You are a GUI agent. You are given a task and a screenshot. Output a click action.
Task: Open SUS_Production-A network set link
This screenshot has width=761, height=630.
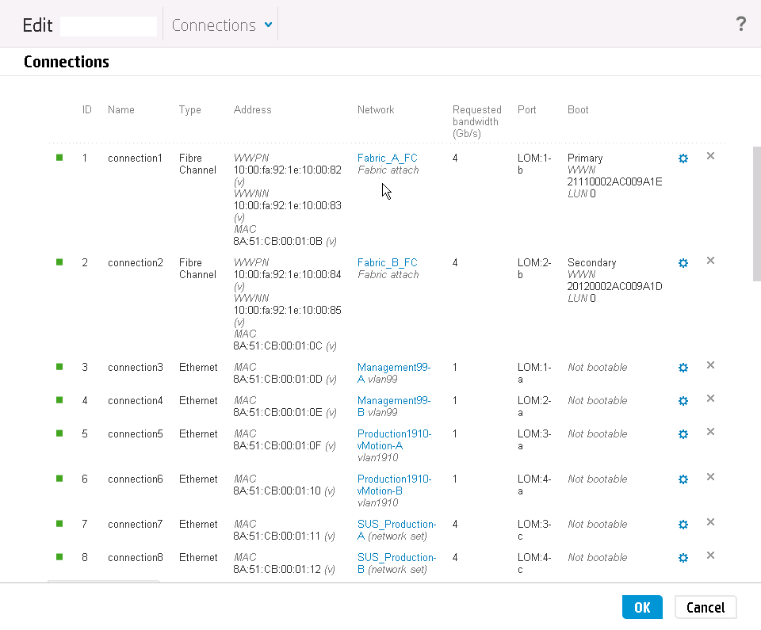396,530
